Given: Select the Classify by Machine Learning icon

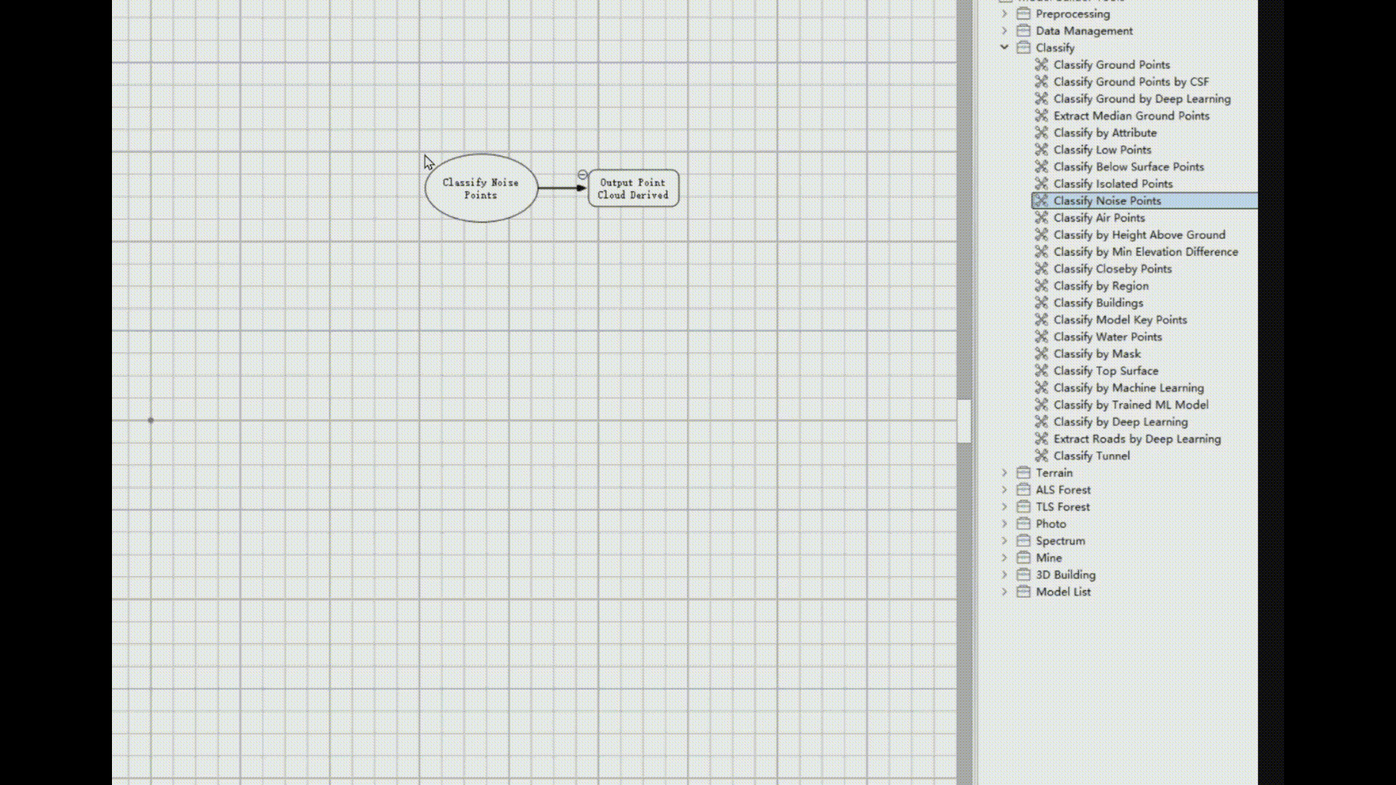Looking at the screenshot, I should click(1043, 387).
